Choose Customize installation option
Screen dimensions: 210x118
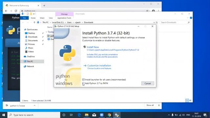[x=99, y=66]
